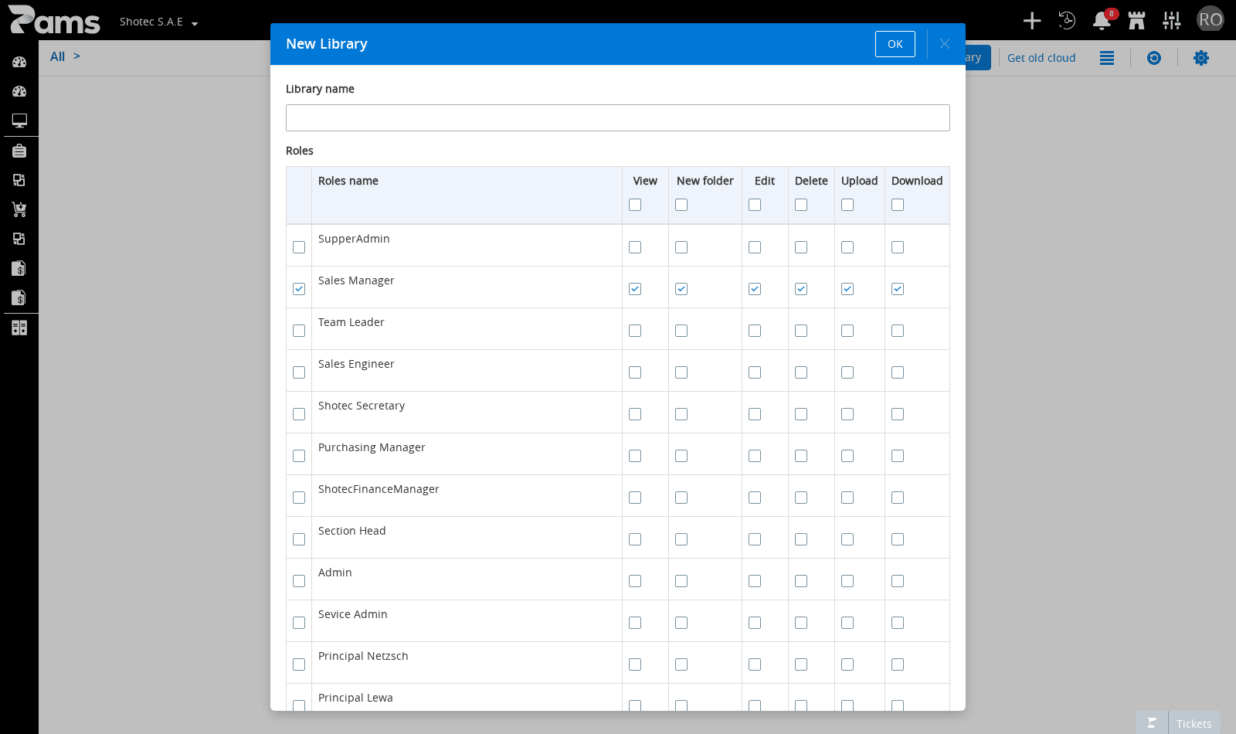Click the Sevice Admin role name
Viewport: 1236px width, 734px height.
pos(353,614)
